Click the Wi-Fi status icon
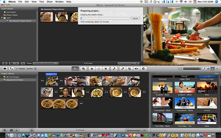The width and height of the screenshot is (221, 138). coord(181,2)
